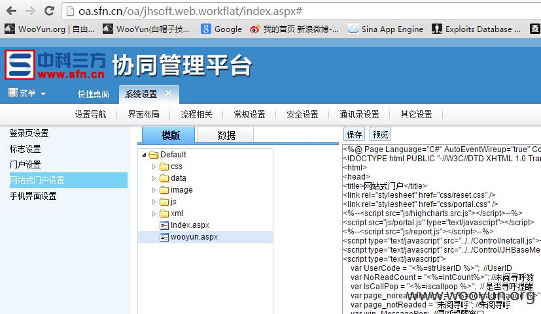Expand the js folder node

click(154, 202)
